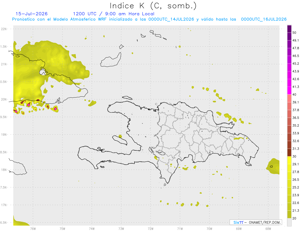The width and height of the screenshot is (301, 232).
Task: Select the date text "15-Jul-2026"
Action: [32, 14]
